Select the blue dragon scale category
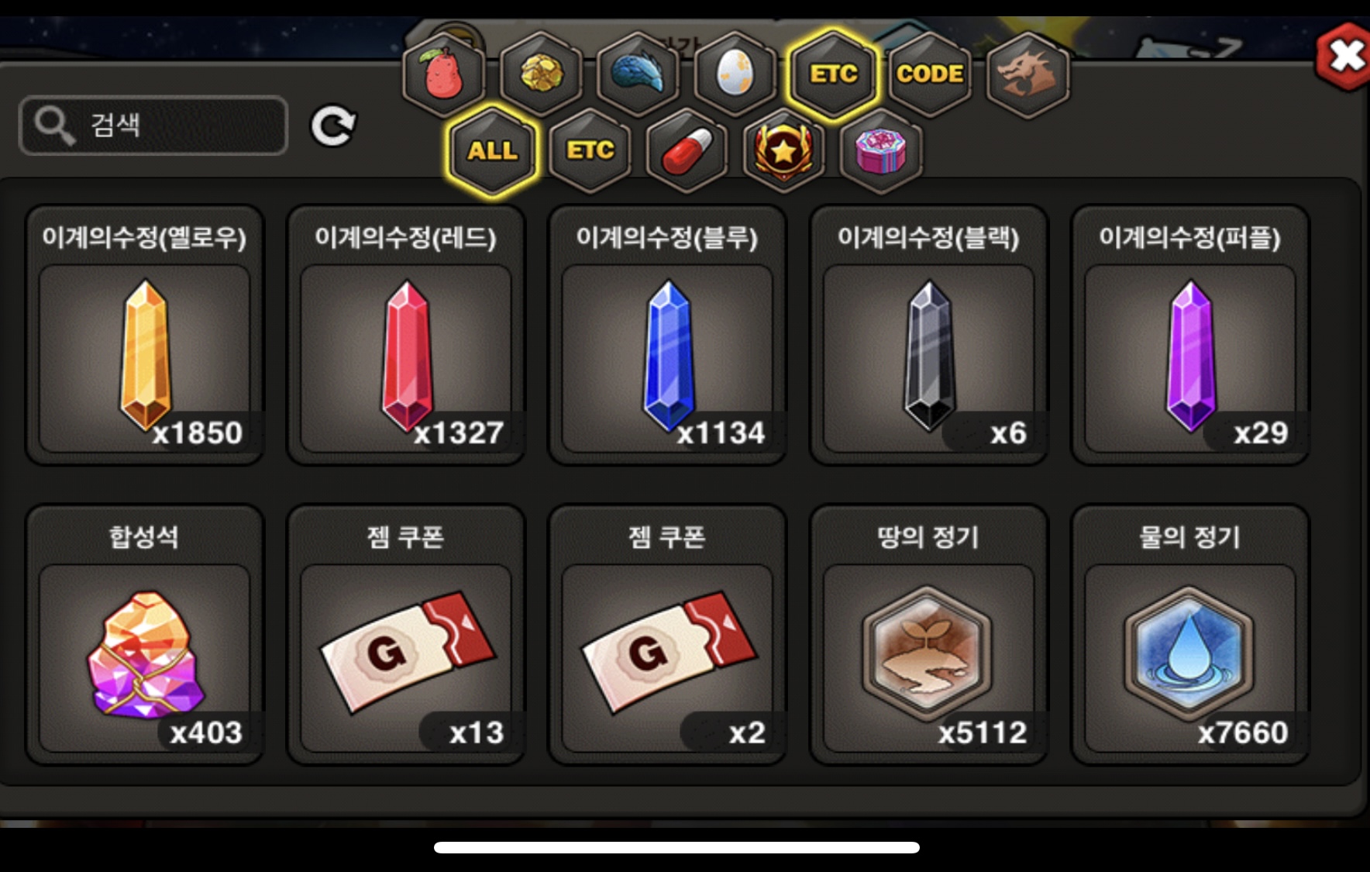This screenshot has height=872, width=1370. tap(639, 74)
